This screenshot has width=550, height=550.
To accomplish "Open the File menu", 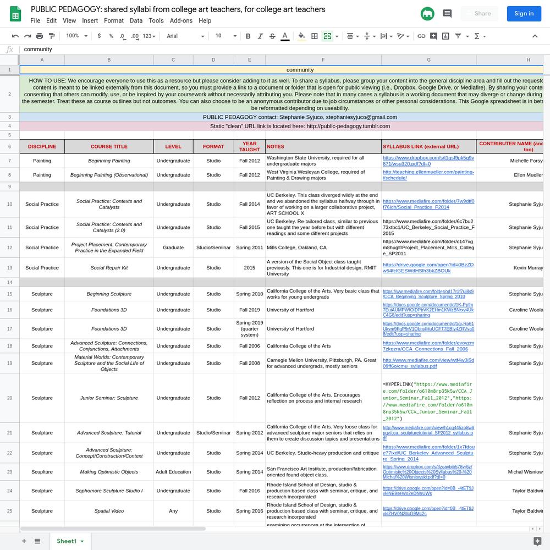I will click(35, 21).
